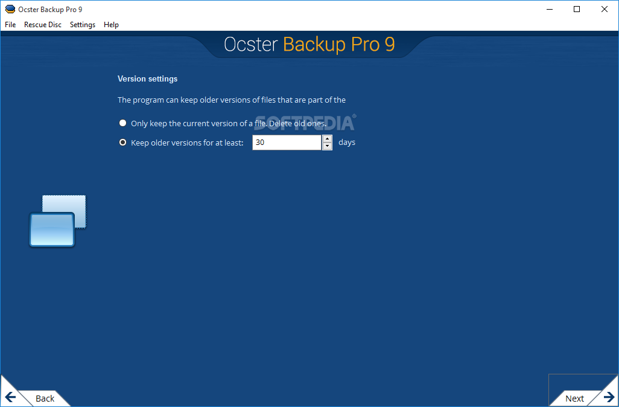
Task: Increase days with spinner up arrow
Action: 327,139
